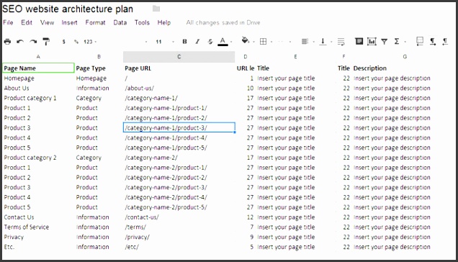
Task: Click the About Us cell
Action: tap(38, 88)
